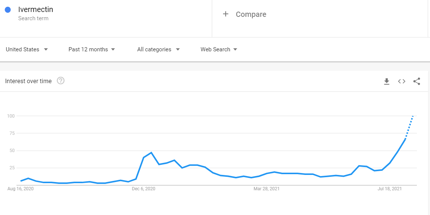Image resolution: width=430 pixels, height=215 pixels.
Task: Click the Compare text to add term
Action: [x=251, y=15]
